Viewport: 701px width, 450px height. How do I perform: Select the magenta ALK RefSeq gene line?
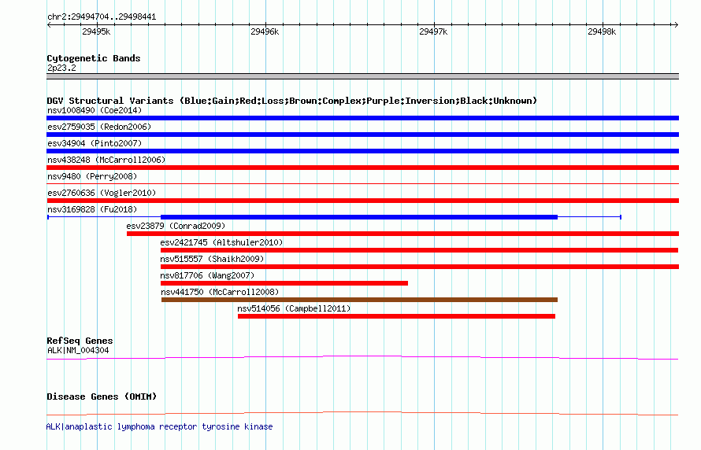click(x=362, y=358)
